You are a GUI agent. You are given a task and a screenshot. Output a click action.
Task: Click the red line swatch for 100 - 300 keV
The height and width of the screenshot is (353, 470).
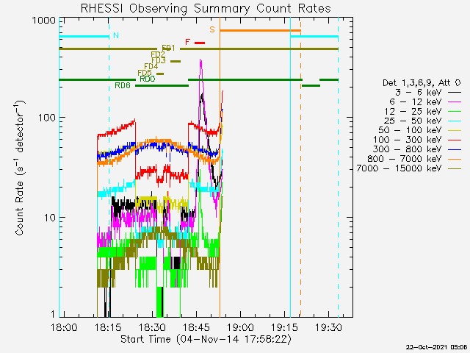[x=455, y=140]
